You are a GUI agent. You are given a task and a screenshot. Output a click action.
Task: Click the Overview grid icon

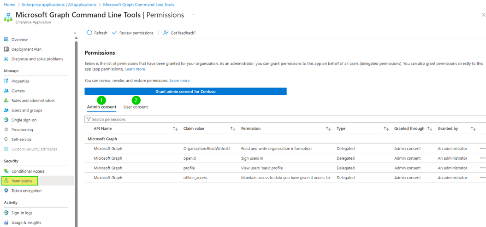point(6,40)
